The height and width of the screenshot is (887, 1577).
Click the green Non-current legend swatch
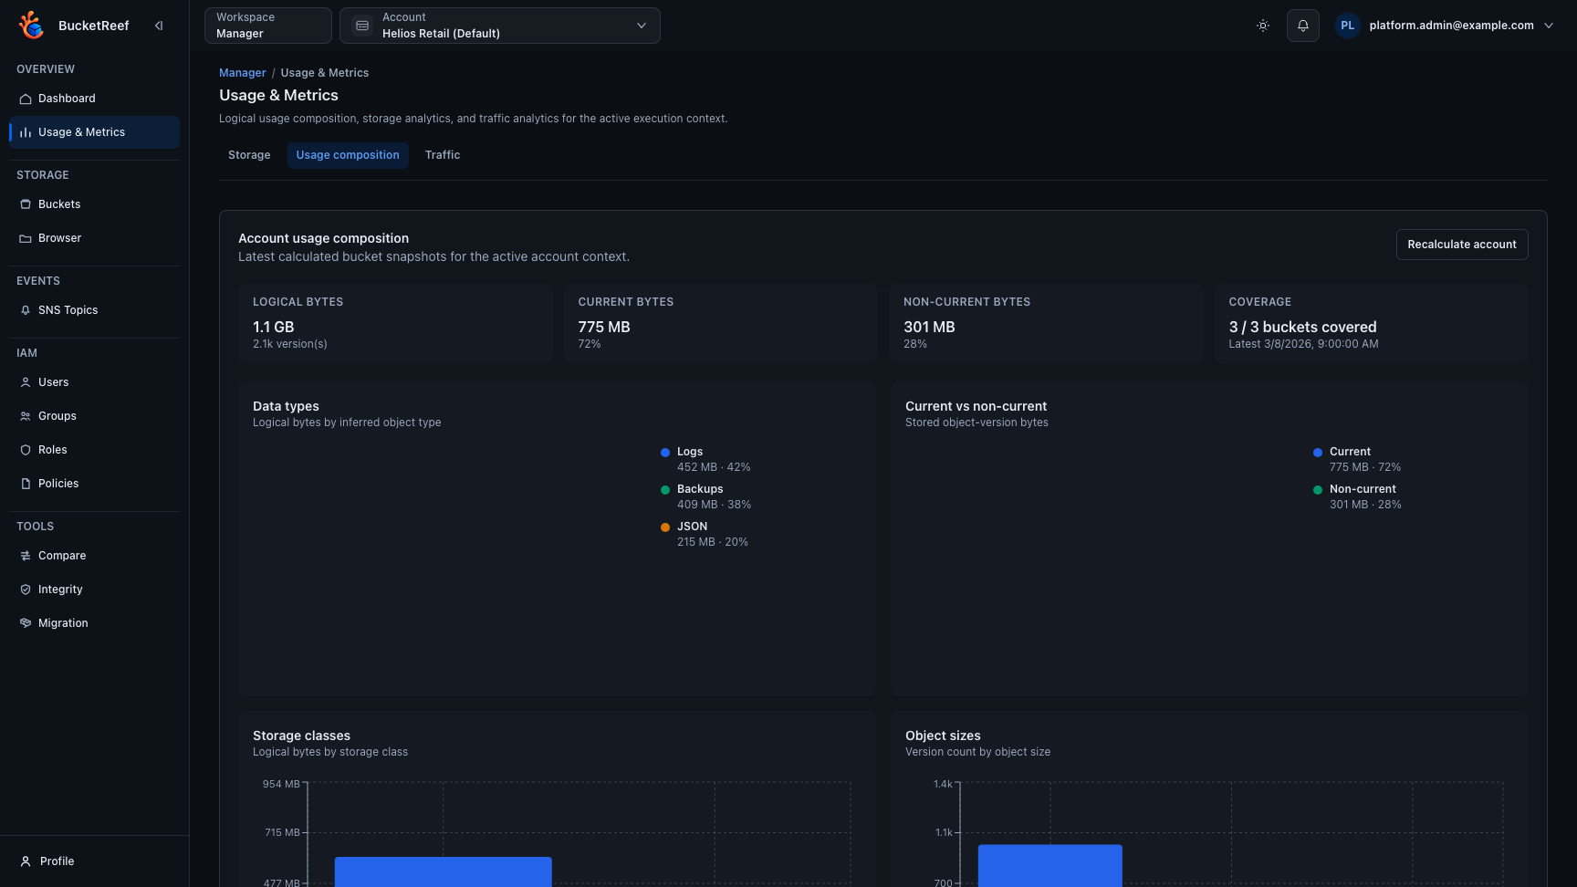pyautogui.click(x=1318, y=490)
